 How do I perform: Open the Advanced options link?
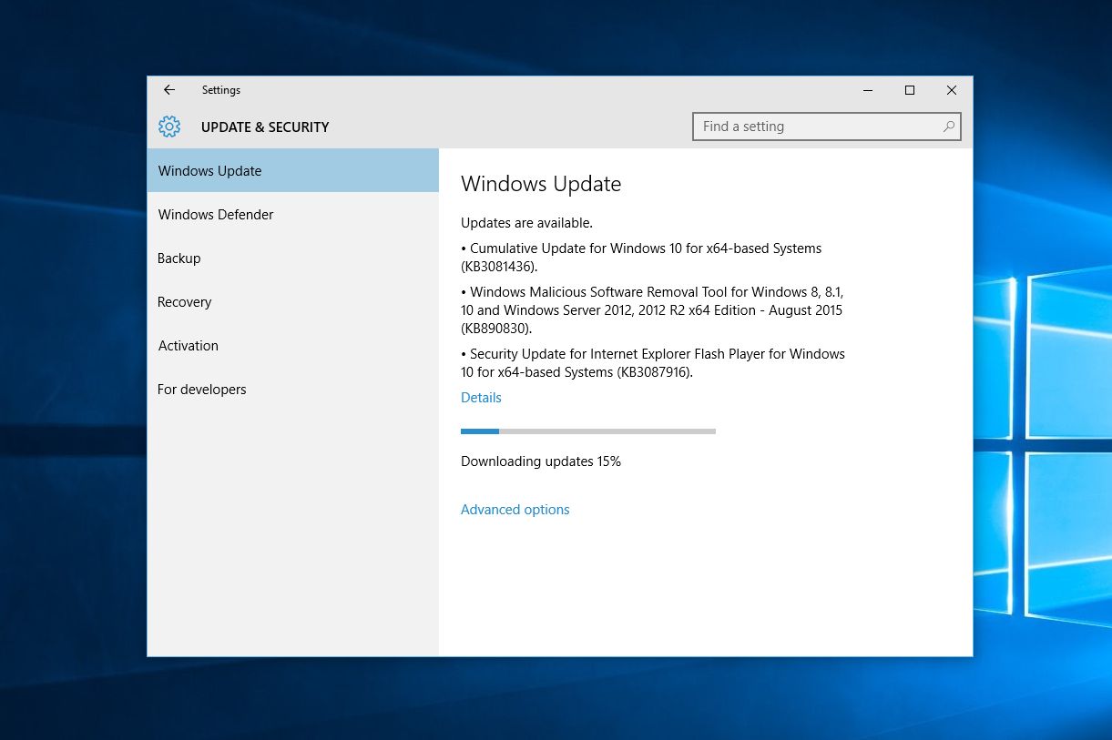(x=515, y=510)
